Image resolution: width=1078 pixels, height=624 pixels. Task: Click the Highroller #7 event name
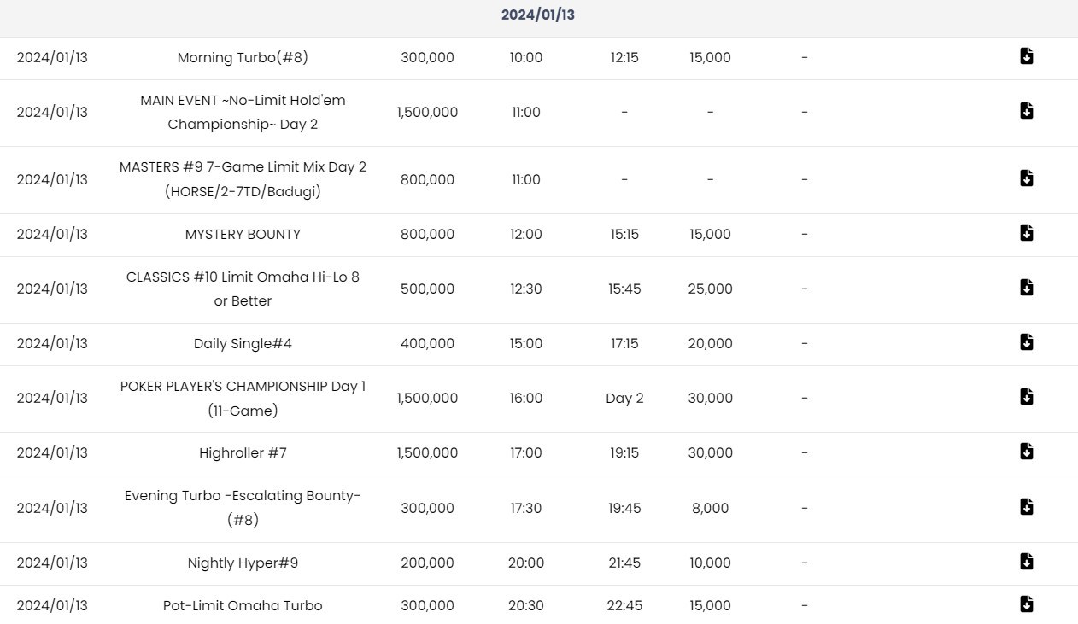point(243,452)
